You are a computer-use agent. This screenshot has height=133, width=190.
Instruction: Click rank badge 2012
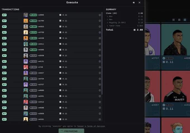tap(33, 15)
